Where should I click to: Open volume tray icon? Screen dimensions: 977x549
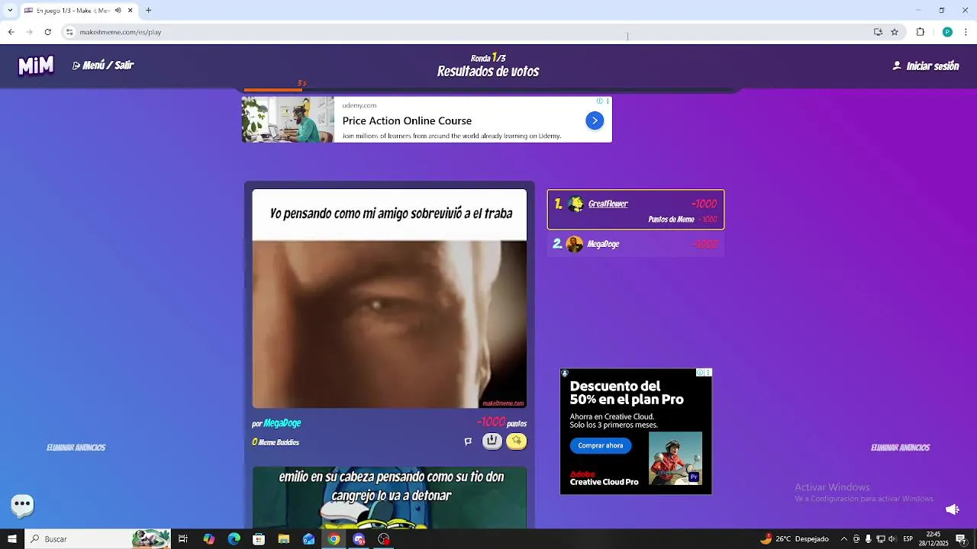[892, 539]
